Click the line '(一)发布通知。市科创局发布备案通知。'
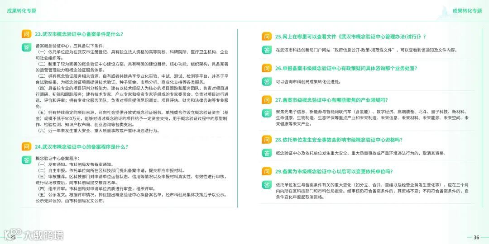This screenshot has height=244, width=489. point(77,164)
